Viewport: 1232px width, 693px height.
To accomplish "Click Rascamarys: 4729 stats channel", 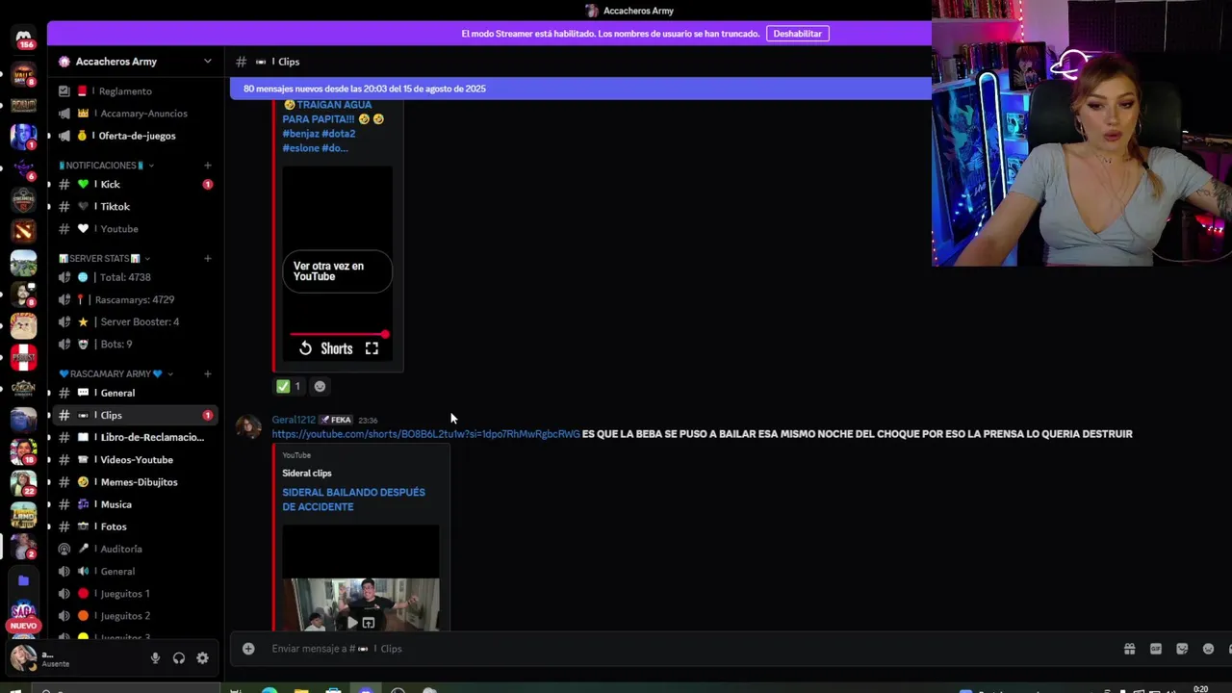I will coord(136,299).
